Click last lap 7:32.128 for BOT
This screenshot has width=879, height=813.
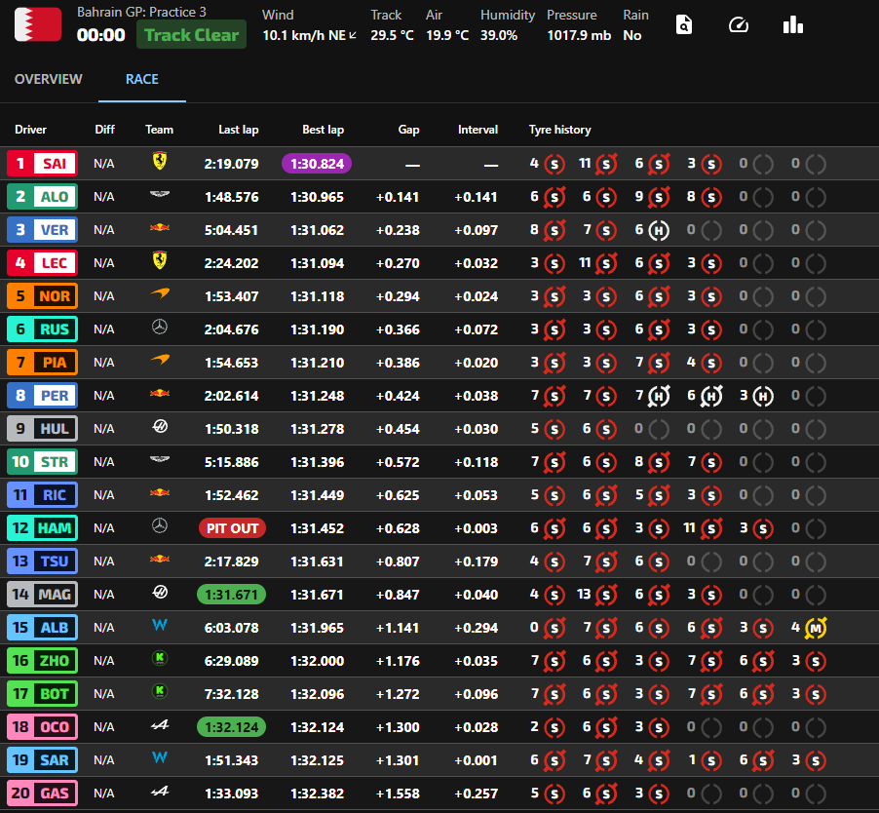tap(232, 694)
